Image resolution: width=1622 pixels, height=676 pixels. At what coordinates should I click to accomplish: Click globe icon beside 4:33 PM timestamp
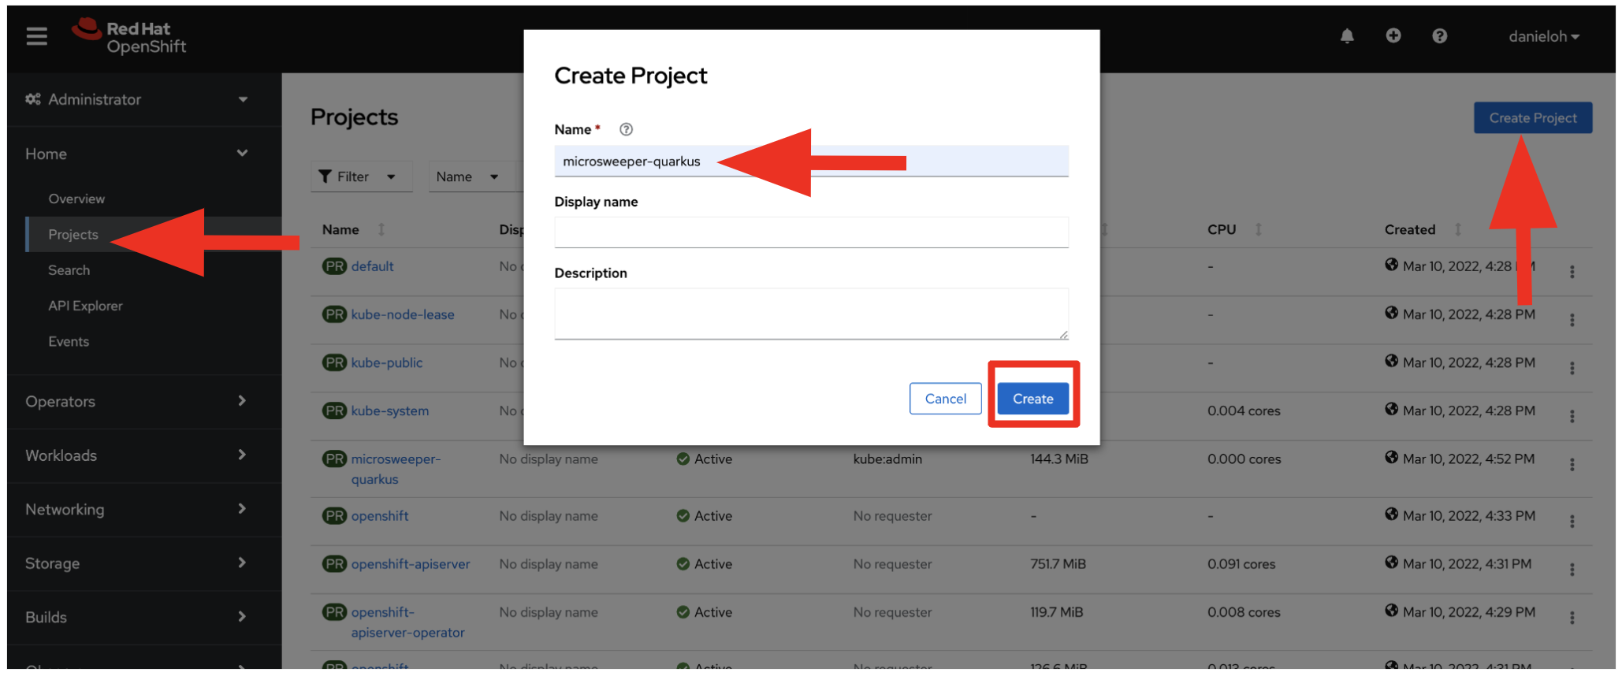click(x=1391, y=514)
